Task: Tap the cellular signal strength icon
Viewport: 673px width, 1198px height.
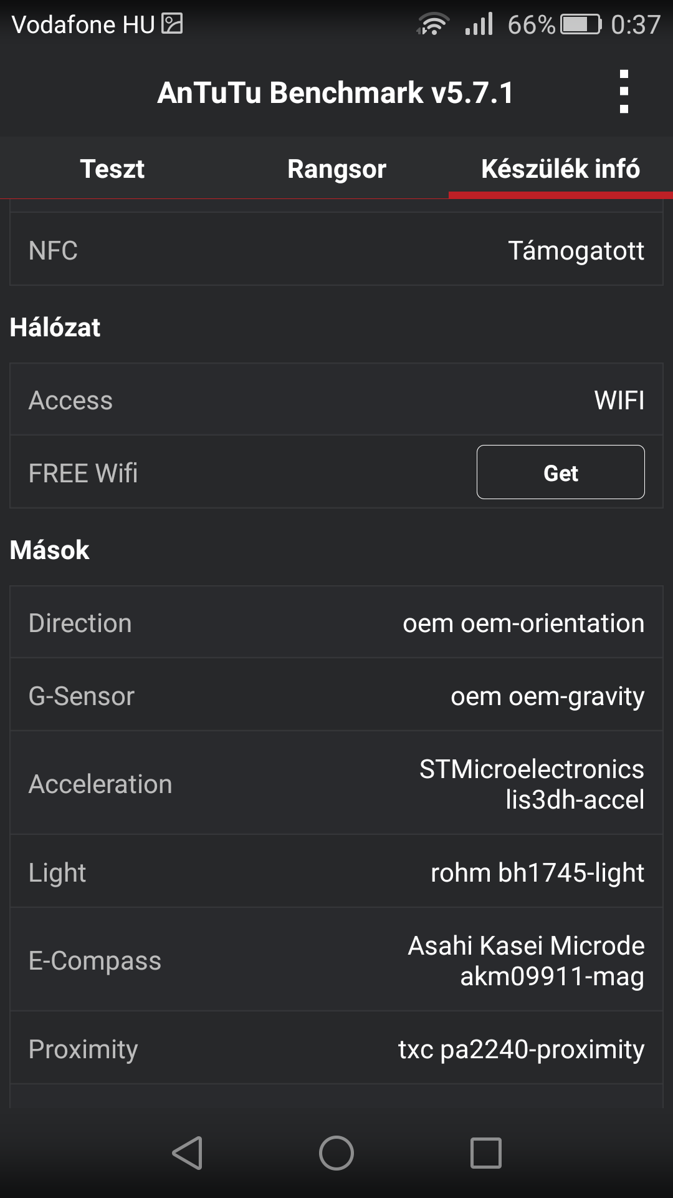Action: [x=479, y=25]
